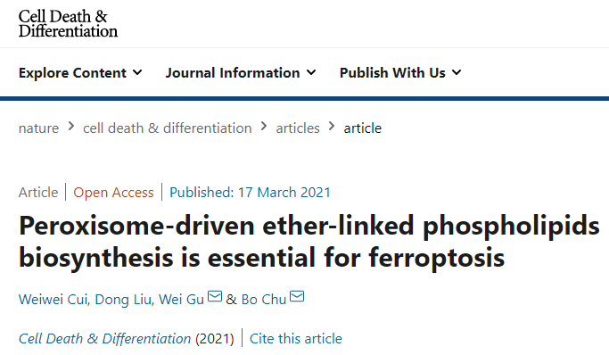Open author Weiwei Cui's details
Viewport: 609px width, 355px height.
tap(54, 300)
